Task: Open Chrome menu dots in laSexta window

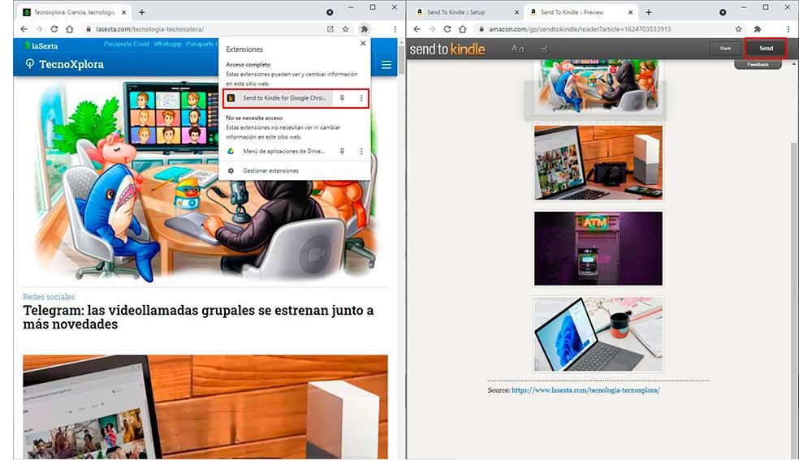Action: click(x=395, y=29)
